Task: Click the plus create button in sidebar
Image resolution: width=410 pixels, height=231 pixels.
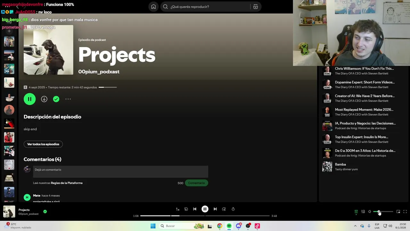Action: [9, 31]
